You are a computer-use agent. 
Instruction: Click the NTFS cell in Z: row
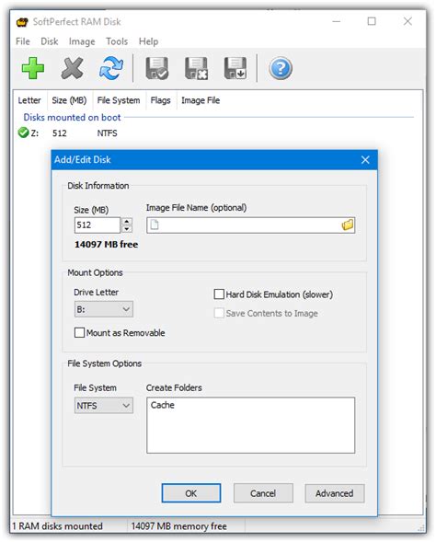coord(107,133)
